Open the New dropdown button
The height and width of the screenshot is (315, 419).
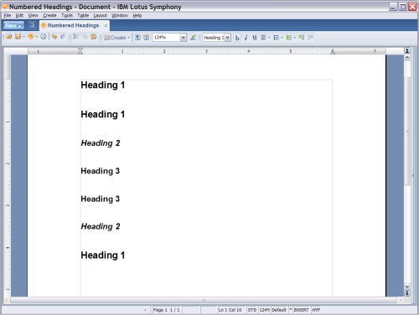point(13,25)
